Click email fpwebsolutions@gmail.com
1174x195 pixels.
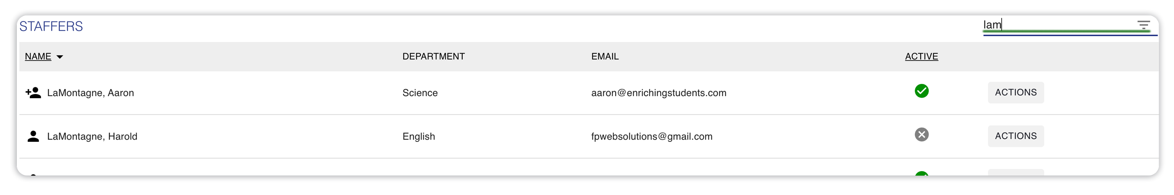(652, 137)
